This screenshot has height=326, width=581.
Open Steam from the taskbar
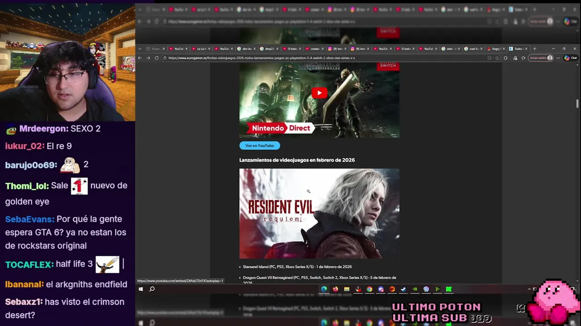[404, 289]
